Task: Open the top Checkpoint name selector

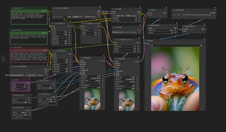Action: point(77,17)
